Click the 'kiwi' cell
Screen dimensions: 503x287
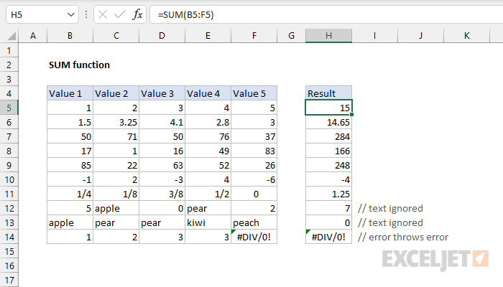click(x=208, y=223)
